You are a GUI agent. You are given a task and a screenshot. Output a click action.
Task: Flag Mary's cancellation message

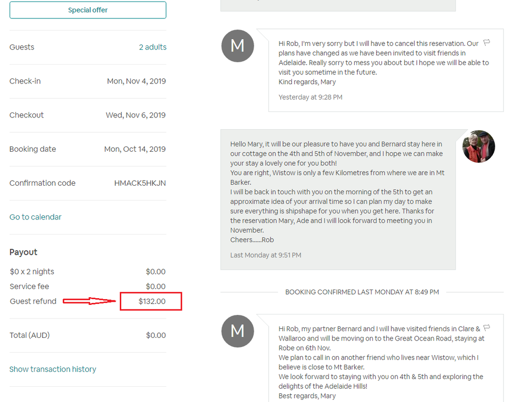click(x=487, y=43)
